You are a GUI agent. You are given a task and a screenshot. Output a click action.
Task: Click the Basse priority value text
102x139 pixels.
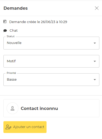[12, 79]
